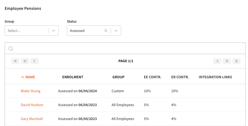
Task: Open the Status dropdown chevron
Action: pyautogui.click(x=116, y=31)
